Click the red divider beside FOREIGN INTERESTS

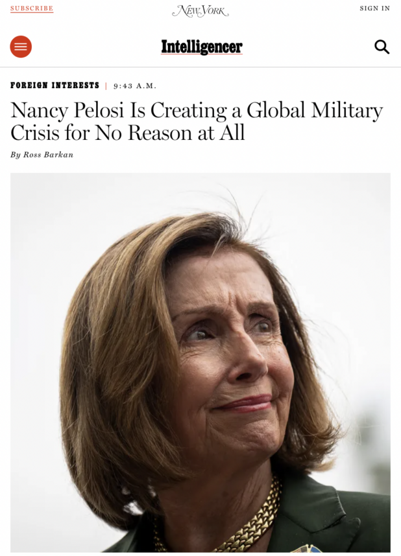(106, 86)
